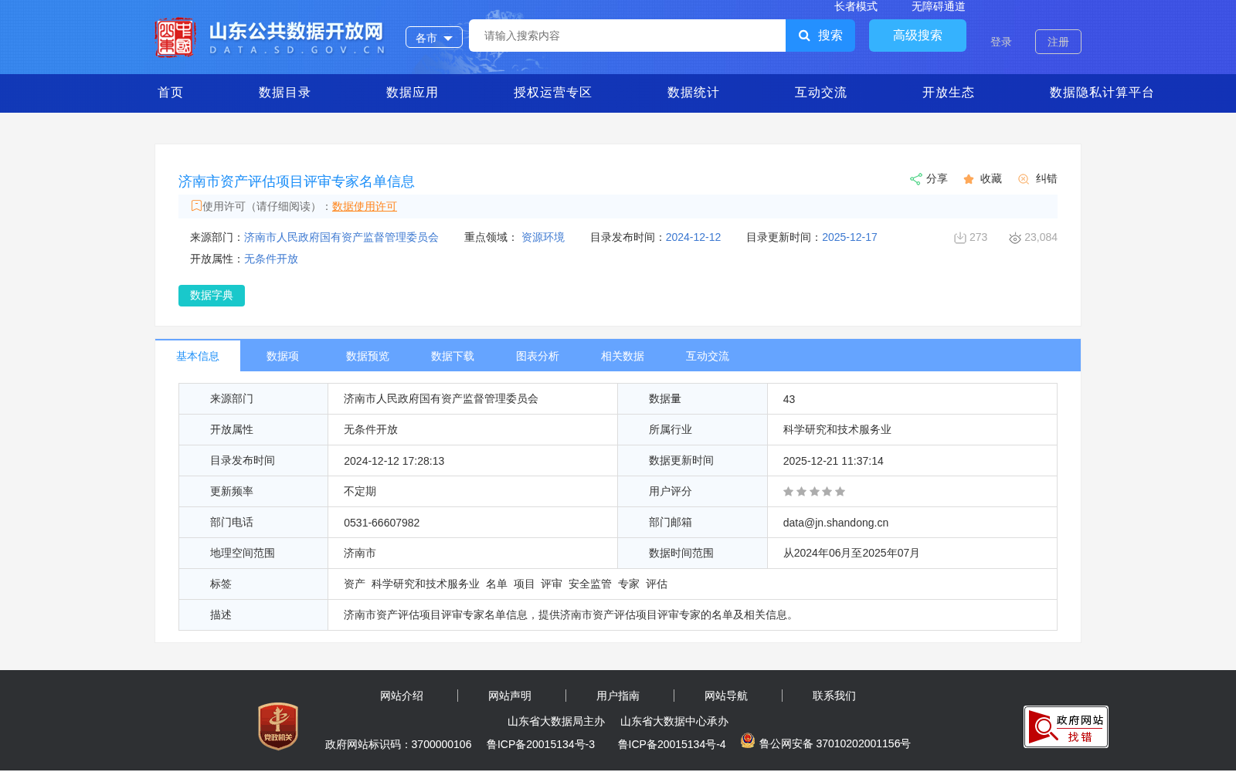Click 鲁ICP备20015134号-3 link
This screenshot has height=772, width=1236.
(541, 745)
